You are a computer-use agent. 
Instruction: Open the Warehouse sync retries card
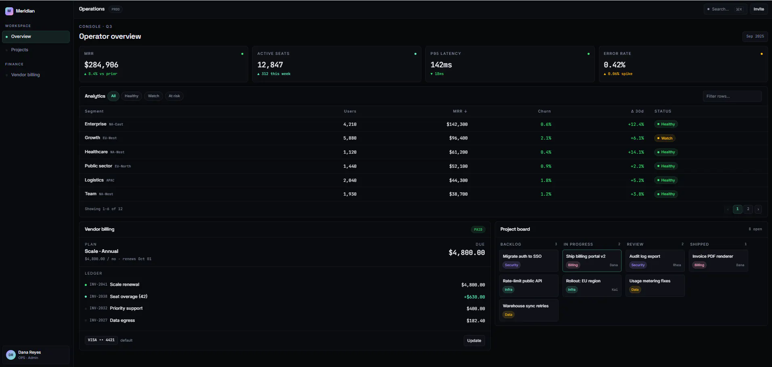(529, 310)
